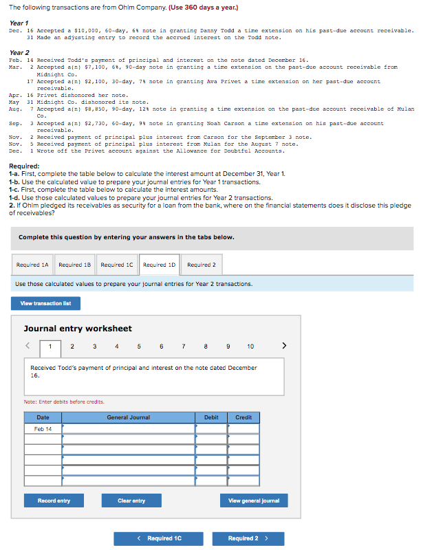Go to next journal entry arrow
Image resolution: width=421 pixels, height=550 pixels.
[284, 346]
